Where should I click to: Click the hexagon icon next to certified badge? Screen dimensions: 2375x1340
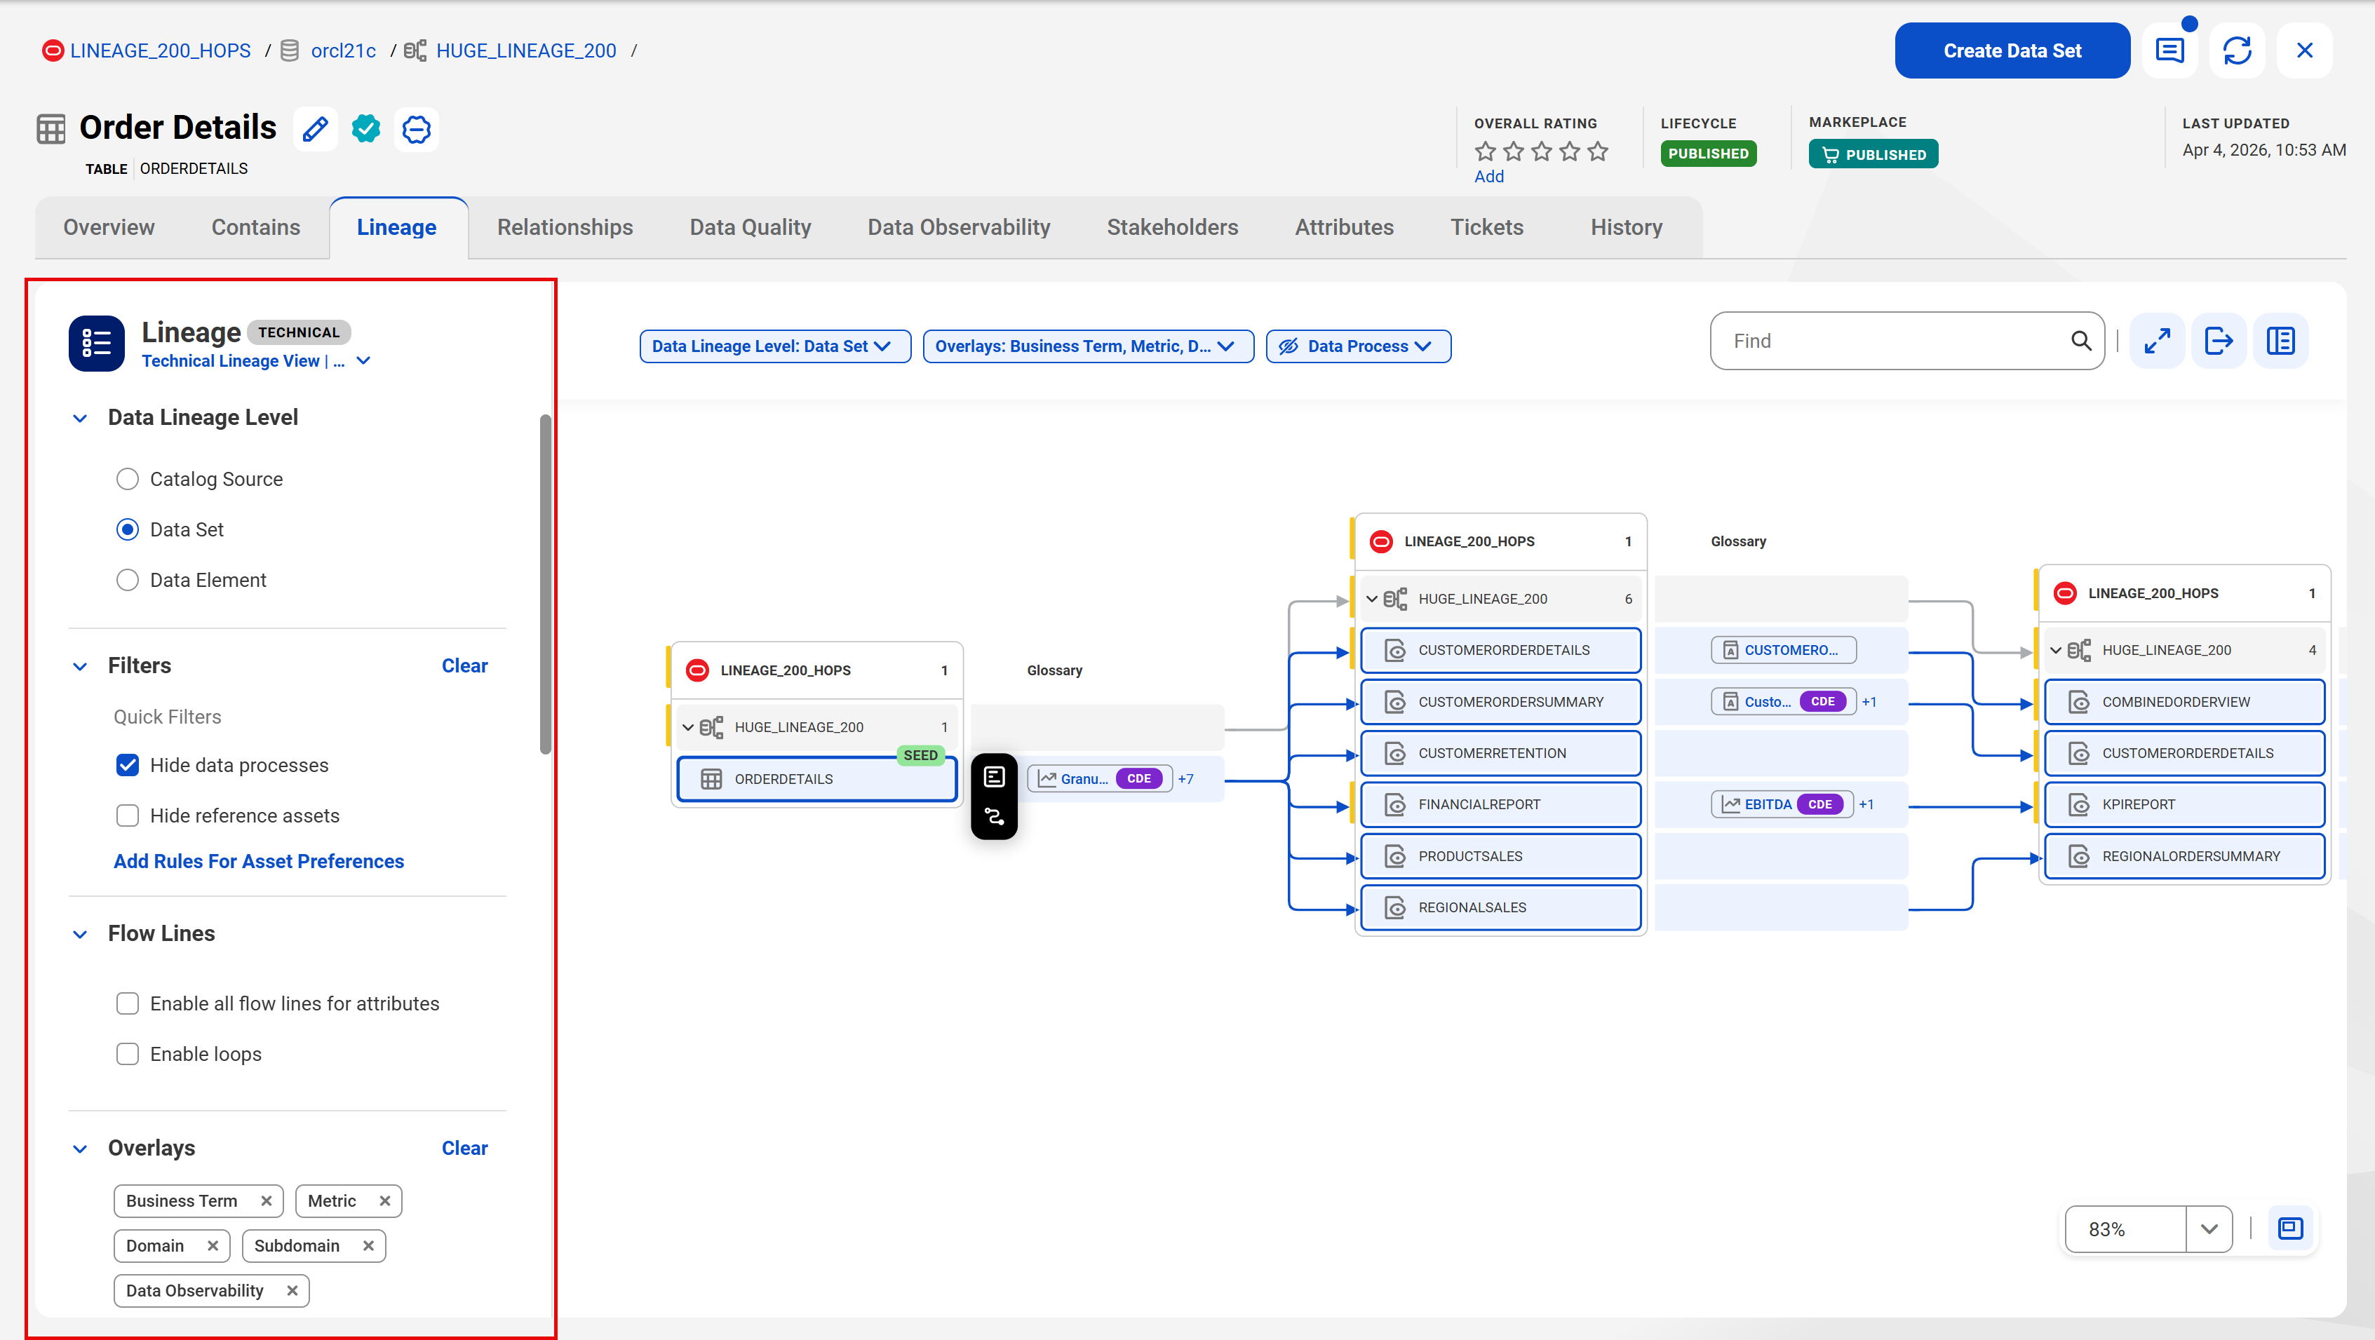[x=417, y=129]
